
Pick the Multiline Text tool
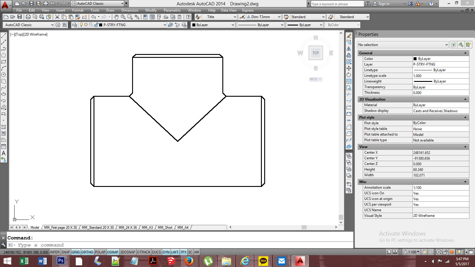4,153
